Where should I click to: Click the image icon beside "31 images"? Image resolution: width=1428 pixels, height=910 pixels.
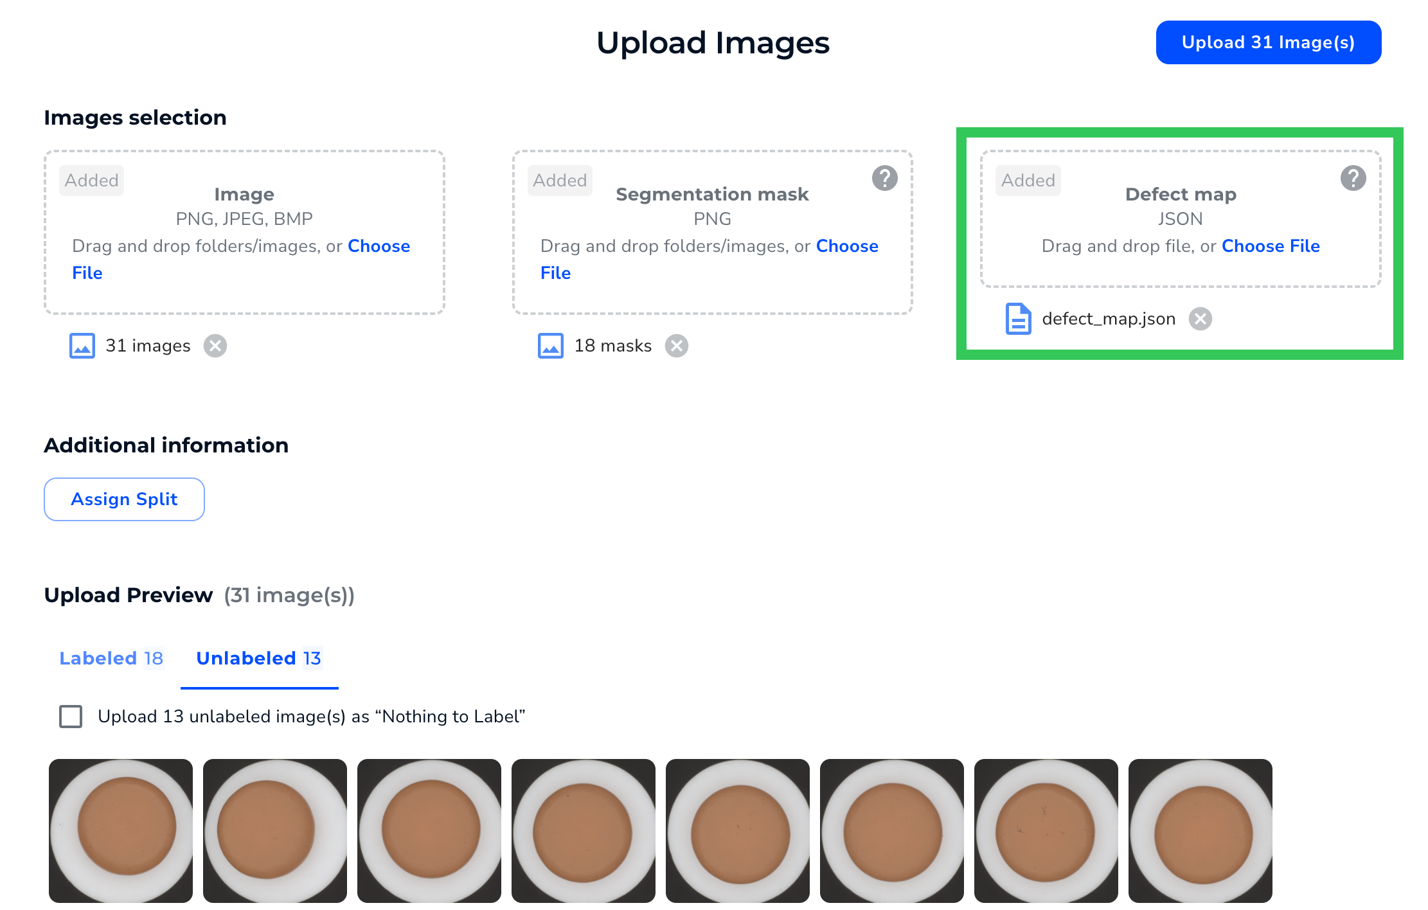82,345
